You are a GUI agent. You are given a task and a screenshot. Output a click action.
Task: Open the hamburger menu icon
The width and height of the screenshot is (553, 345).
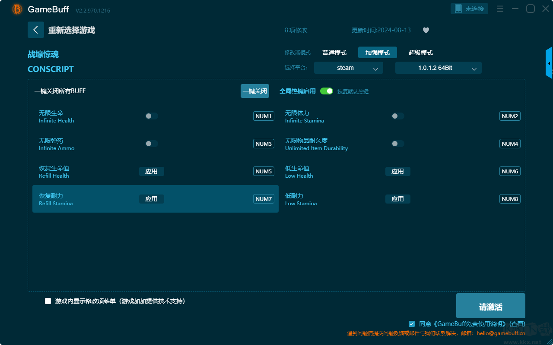[500, 9]
